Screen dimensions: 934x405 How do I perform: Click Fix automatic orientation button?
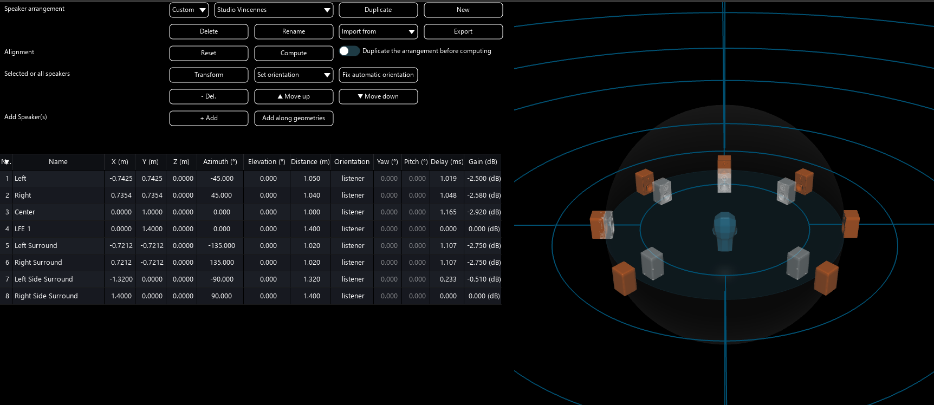coord(378,75)
